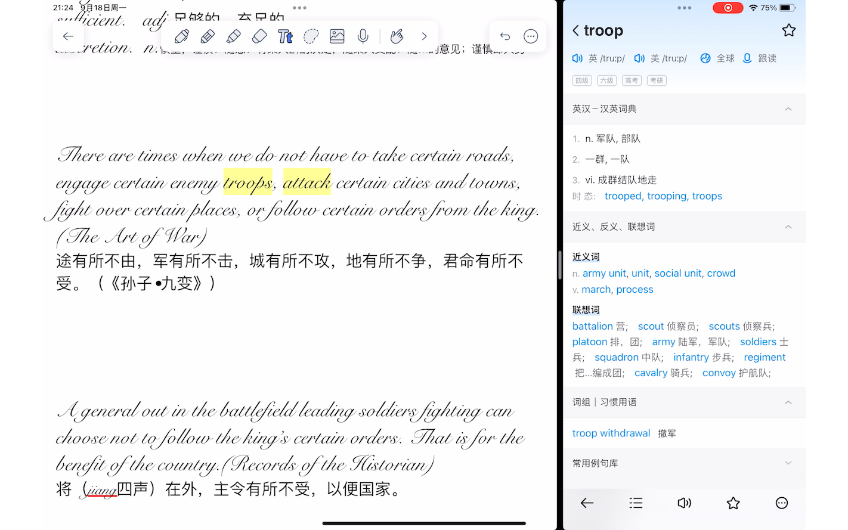Tap the highlighted word troops in the note
The height and width of the screenshot is (530, 848).
[x=247, y=182]
